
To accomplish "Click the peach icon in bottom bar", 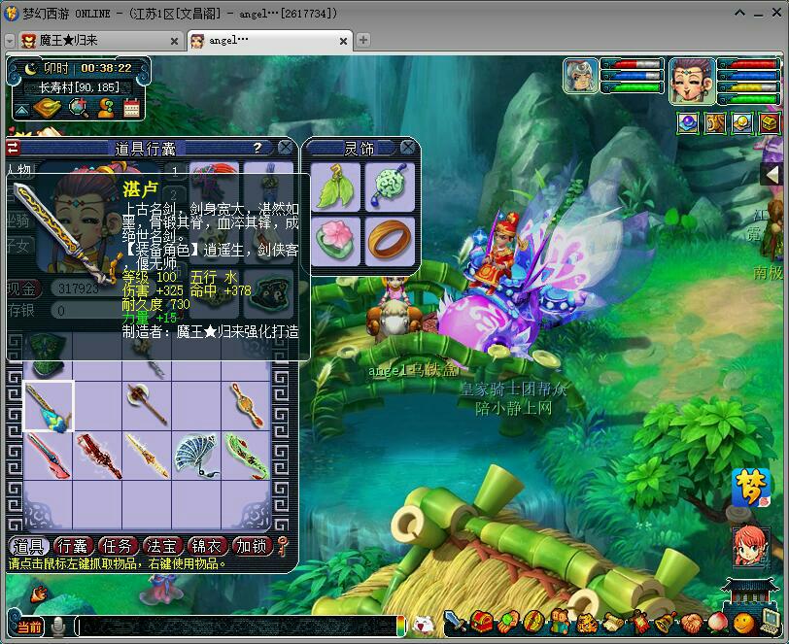I will [717, 624].
